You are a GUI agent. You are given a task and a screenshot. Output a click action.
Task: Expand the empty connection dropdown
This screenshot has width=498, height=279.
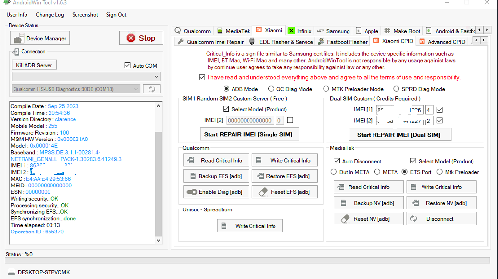click(86, 76)
